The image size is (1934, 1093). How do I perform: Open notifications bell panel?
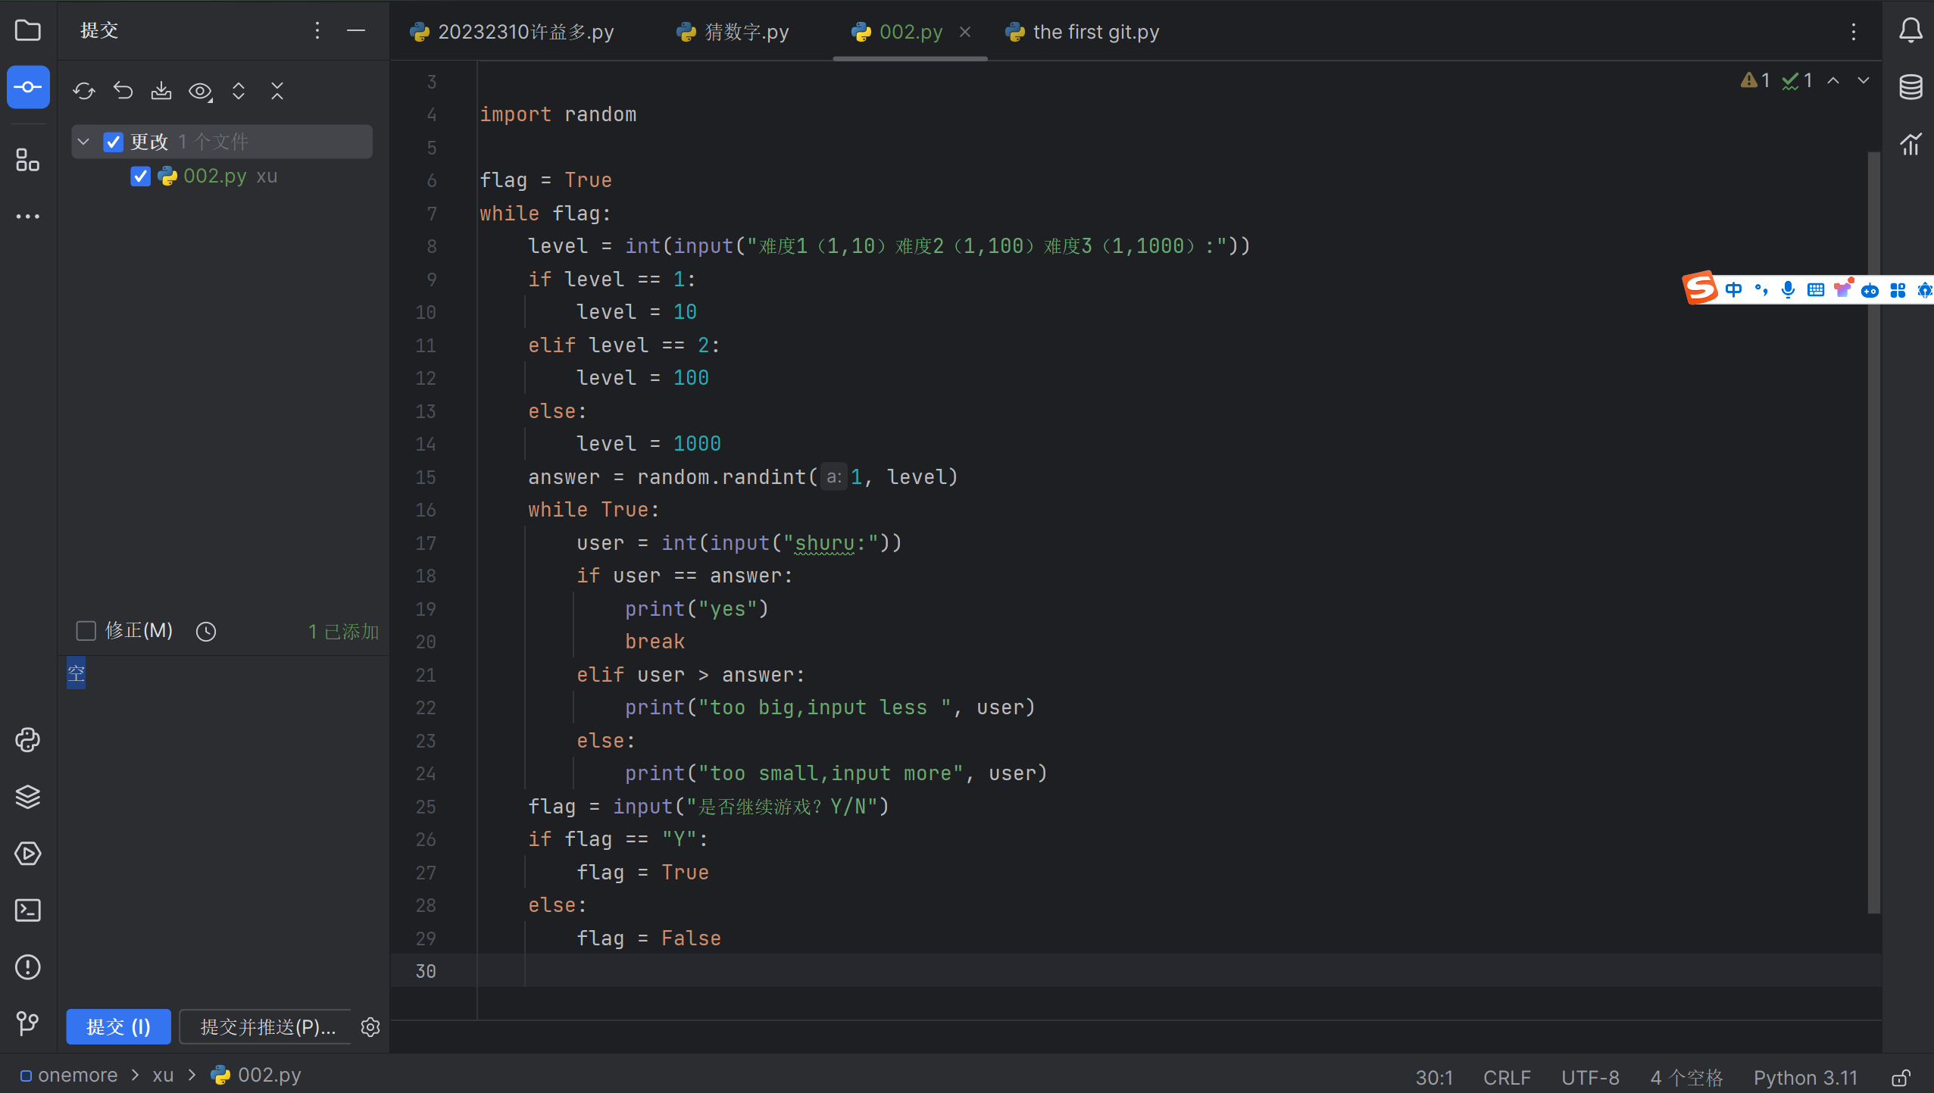coord(1911,31)
